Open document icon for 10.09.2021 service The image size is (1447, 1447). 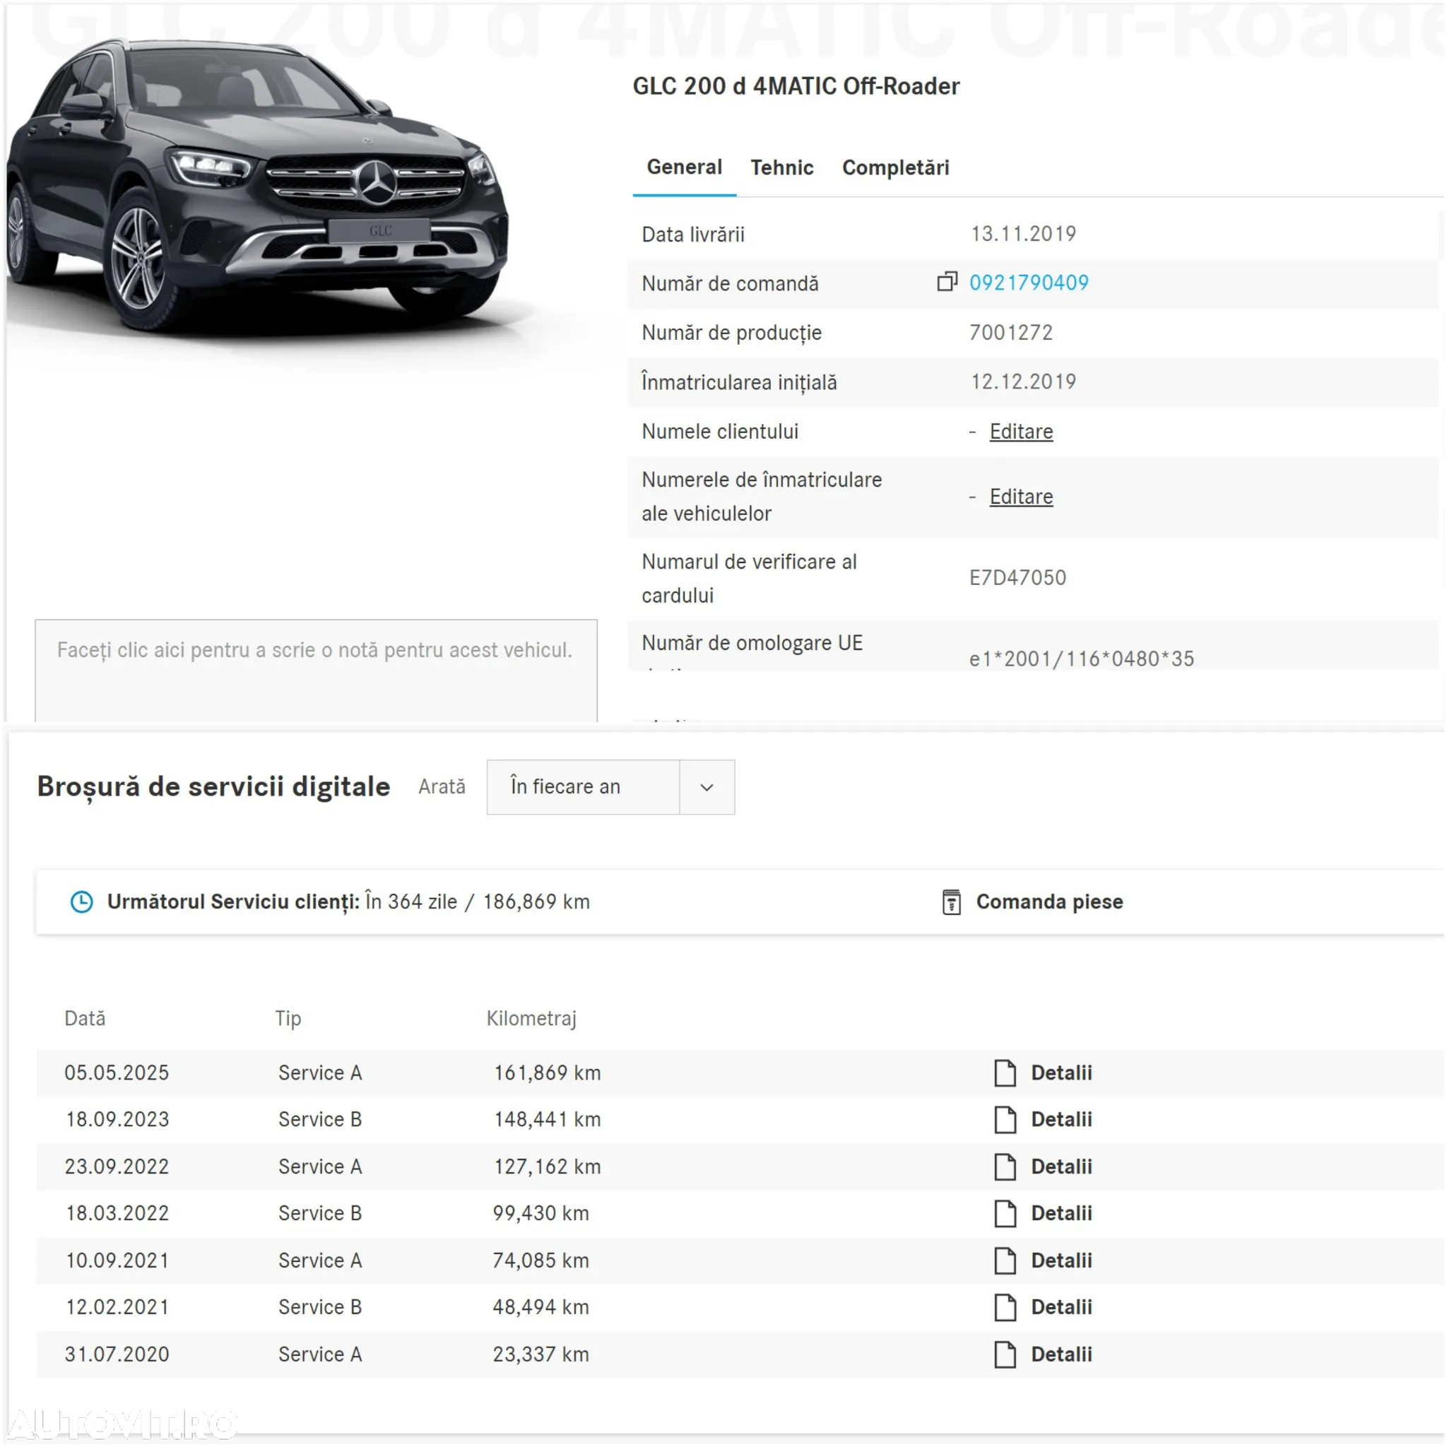pos(1005,1260)
